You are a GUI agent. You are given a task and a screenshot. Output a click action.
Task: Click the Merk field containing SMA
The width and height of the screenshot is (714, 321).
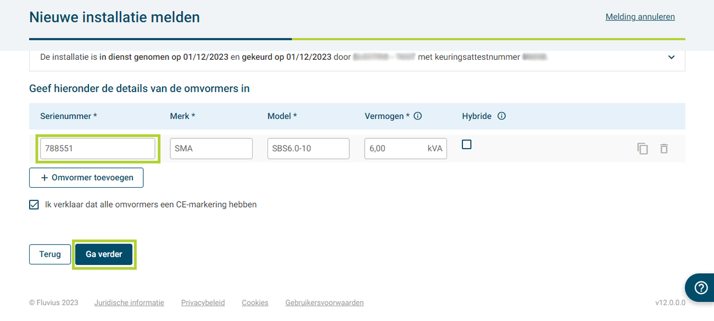[211, 149]
